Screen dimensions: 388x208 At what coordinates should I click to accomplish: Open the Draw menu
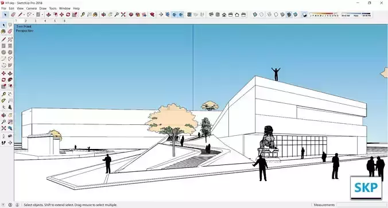tap(43, 8)
